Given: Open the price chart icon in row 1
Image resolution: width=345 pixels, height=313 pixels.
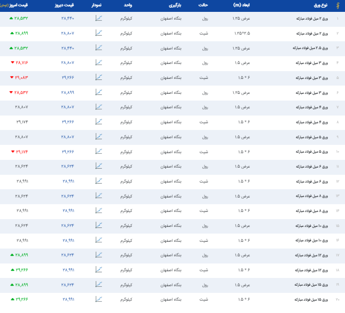Looking at the screenshot, I should click(x=99, y=19).
